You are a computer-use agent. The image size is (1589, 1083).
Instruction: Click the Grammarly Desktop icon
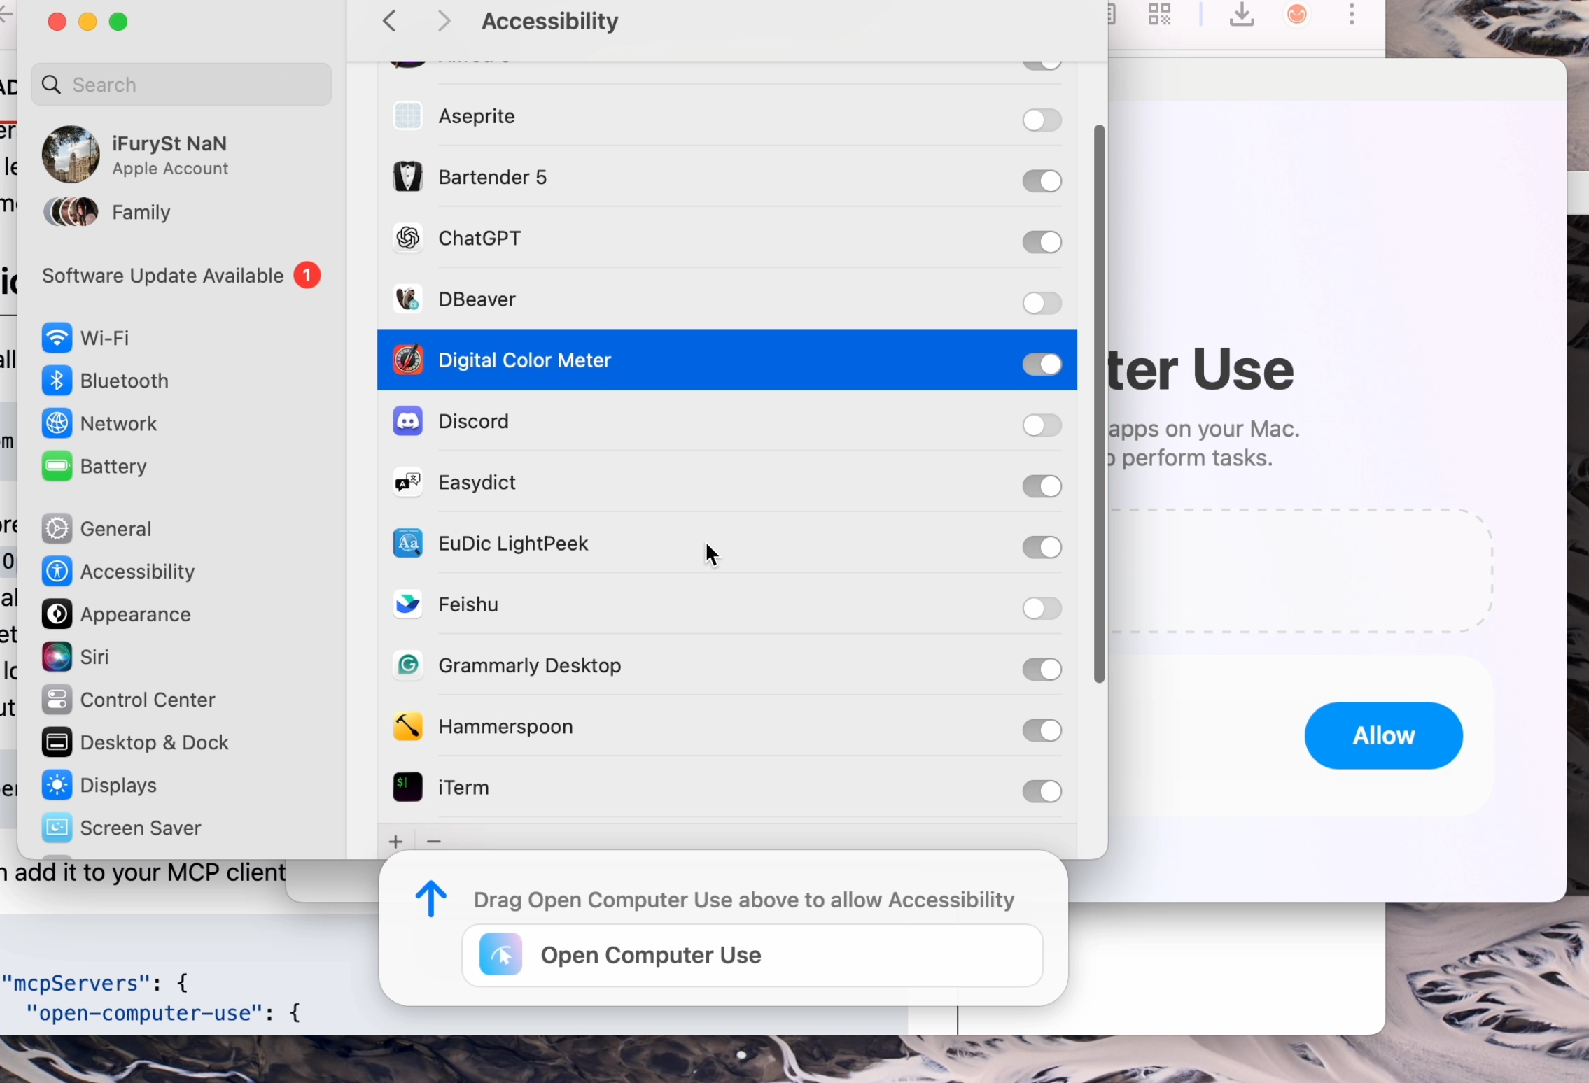[407, 665]
